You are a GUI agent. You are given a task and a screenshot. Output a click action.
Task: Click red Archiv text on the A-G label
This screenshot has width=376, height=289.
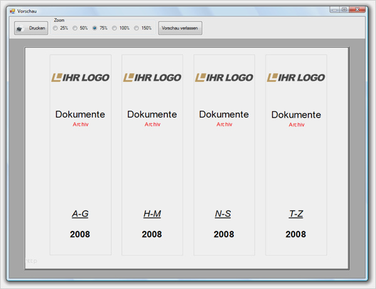click(81, 124)
